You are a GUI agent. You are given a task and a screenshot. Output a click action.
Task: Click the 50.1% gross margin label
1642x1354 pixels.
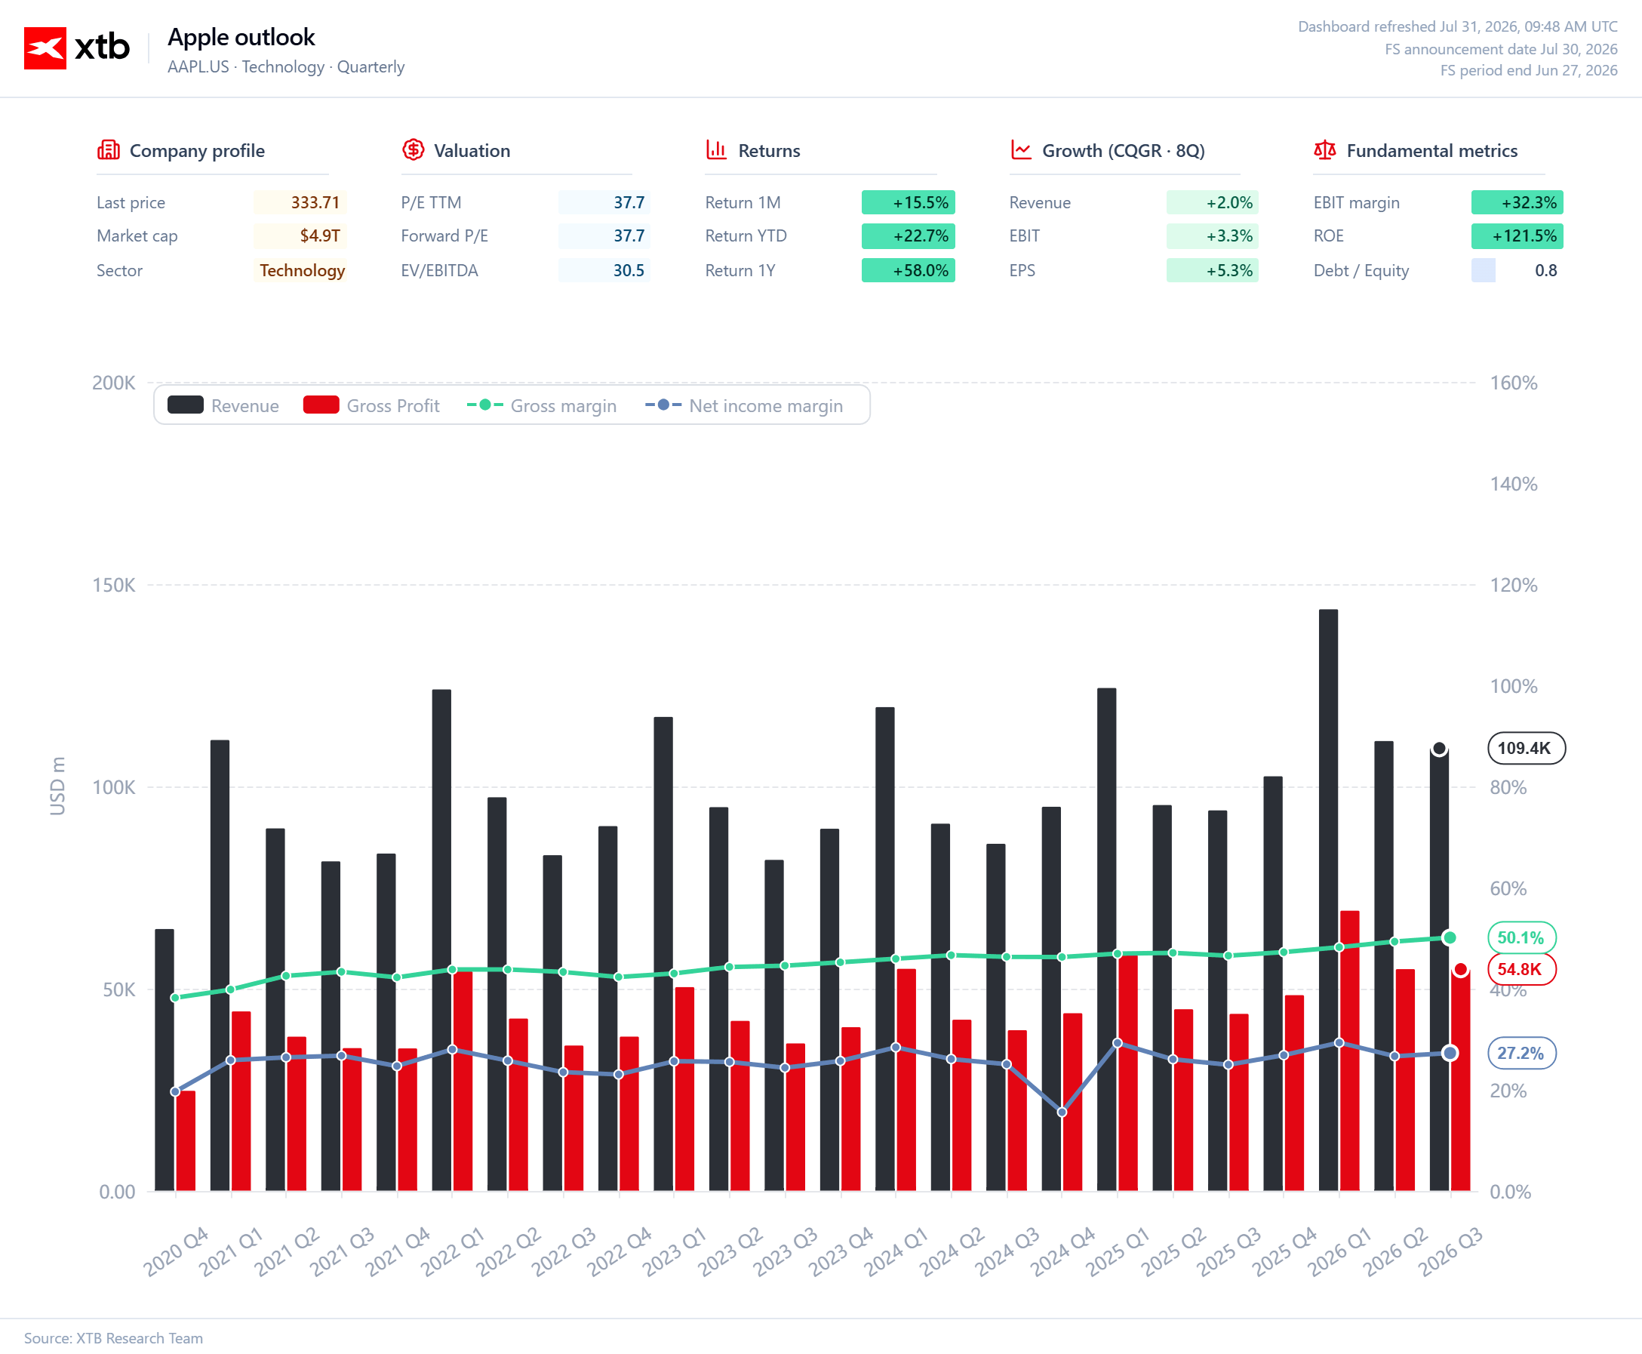pos(1521,937)
